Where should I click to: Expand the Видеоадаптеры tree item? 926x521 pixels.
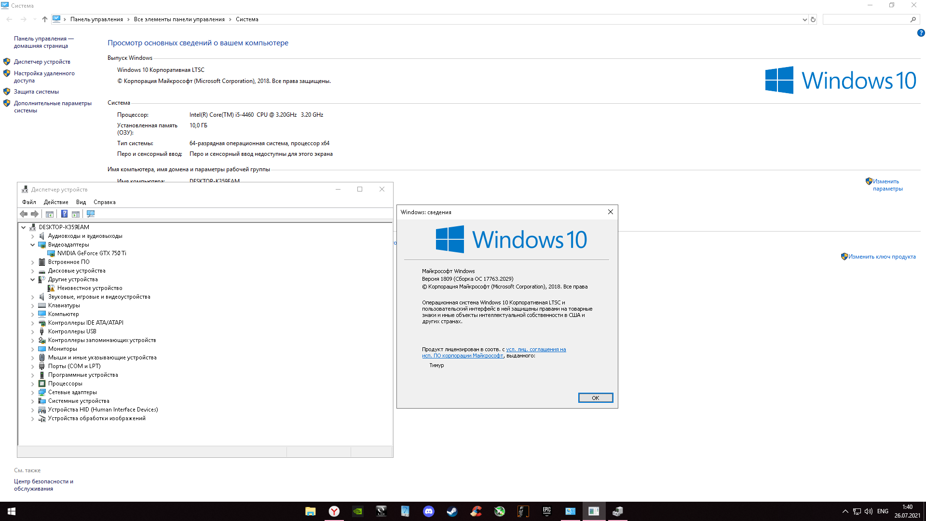point(32,244)
